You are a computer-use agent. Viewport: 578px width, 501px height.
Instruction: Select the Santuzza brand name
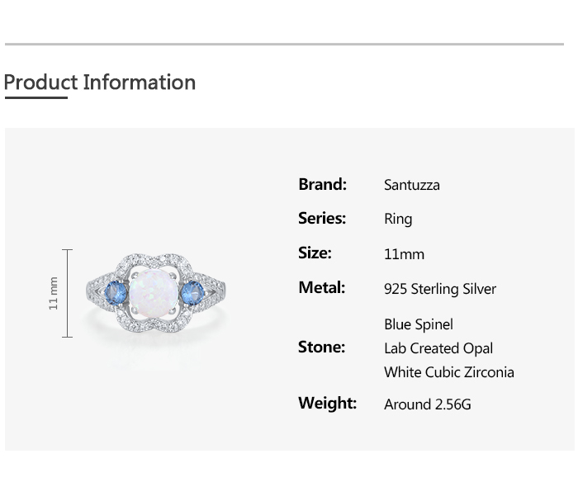click(x=411, y=185)
